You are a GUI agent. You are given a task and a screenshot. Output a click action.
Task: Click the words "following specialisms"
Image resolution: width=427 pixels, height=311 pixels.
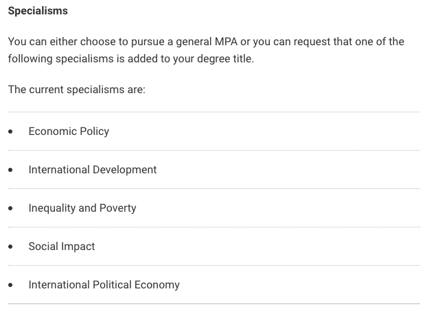pos(60,59)
